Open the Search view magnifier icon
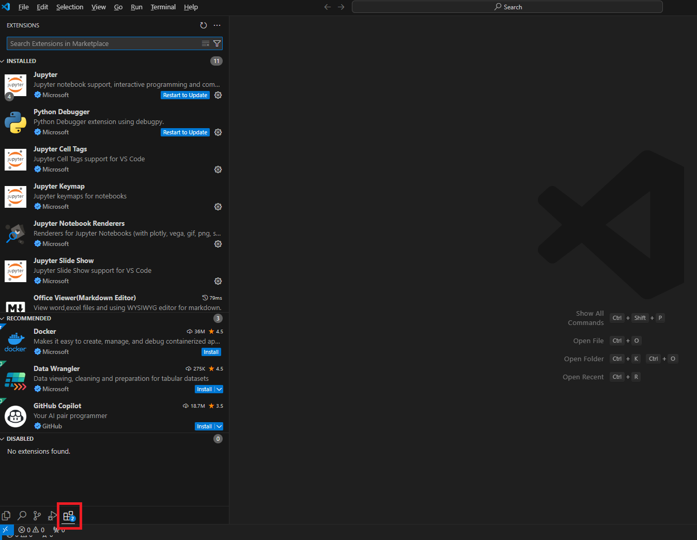 (x=22, y=516)
